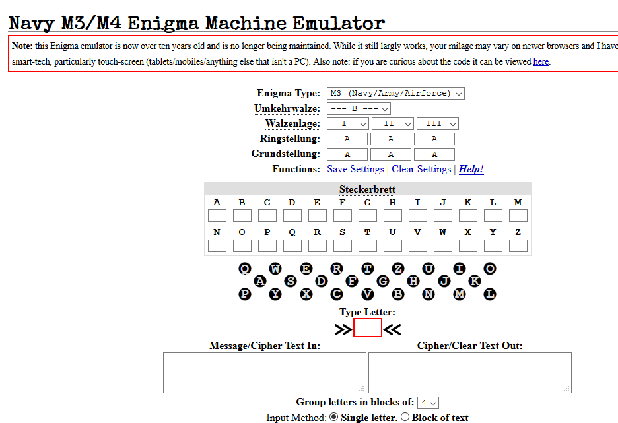
Task: Click the B key on Enigma keyboard
Action: click(398, 294)
